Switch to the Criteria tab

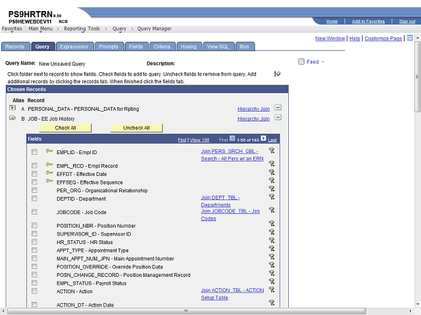click(x=162, y=47)
